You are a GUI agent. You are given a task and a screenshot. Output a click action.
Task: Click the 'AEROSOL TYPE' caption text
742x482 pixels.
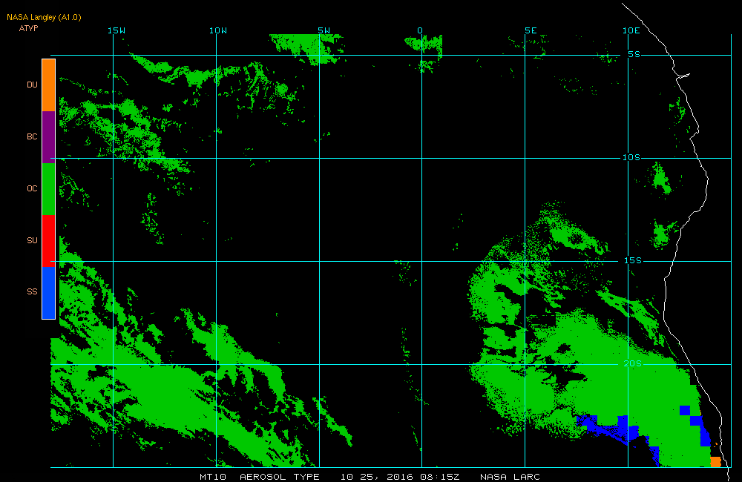280,477
